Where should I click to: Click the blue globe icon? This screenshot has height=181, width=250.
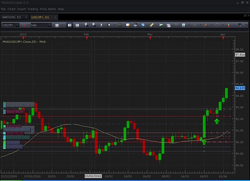143,25
